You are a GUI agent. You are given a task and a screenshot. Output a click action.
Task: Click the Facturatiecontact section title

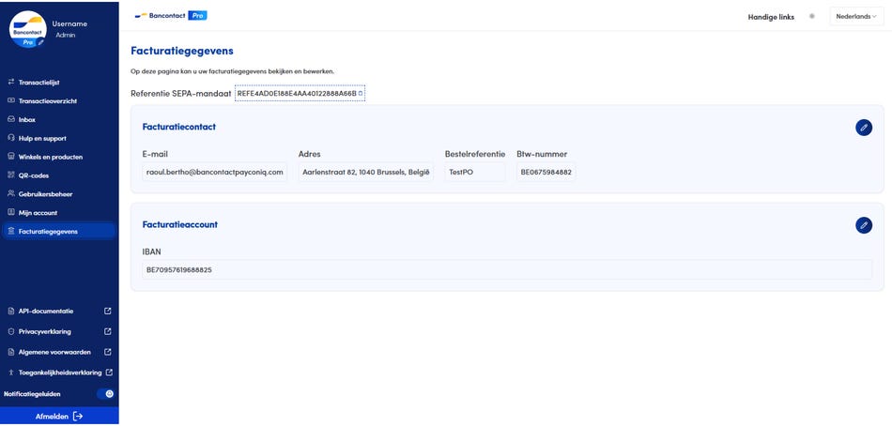[x=179, y=127]
